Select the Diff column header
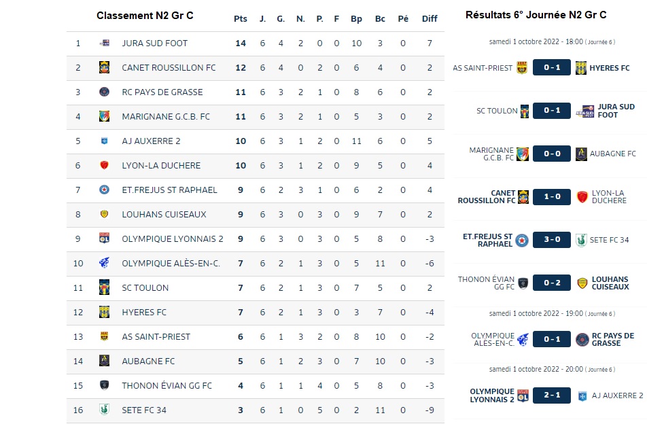Screen dimensions: 647x424 point(430,18)
